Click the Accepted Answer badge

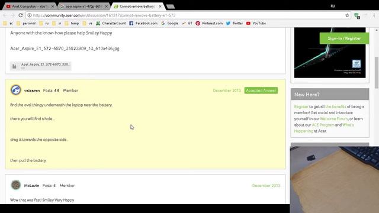tap(261, 91)
